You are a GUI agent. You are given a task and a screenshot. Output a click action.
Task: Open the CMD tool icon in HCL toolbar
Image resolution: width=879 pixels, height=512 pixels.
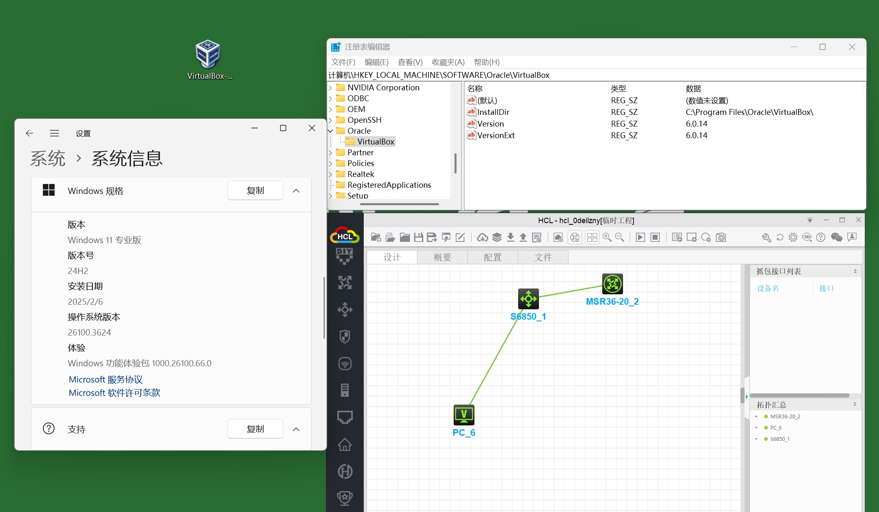pyautogui.click(x=807, y=237)
